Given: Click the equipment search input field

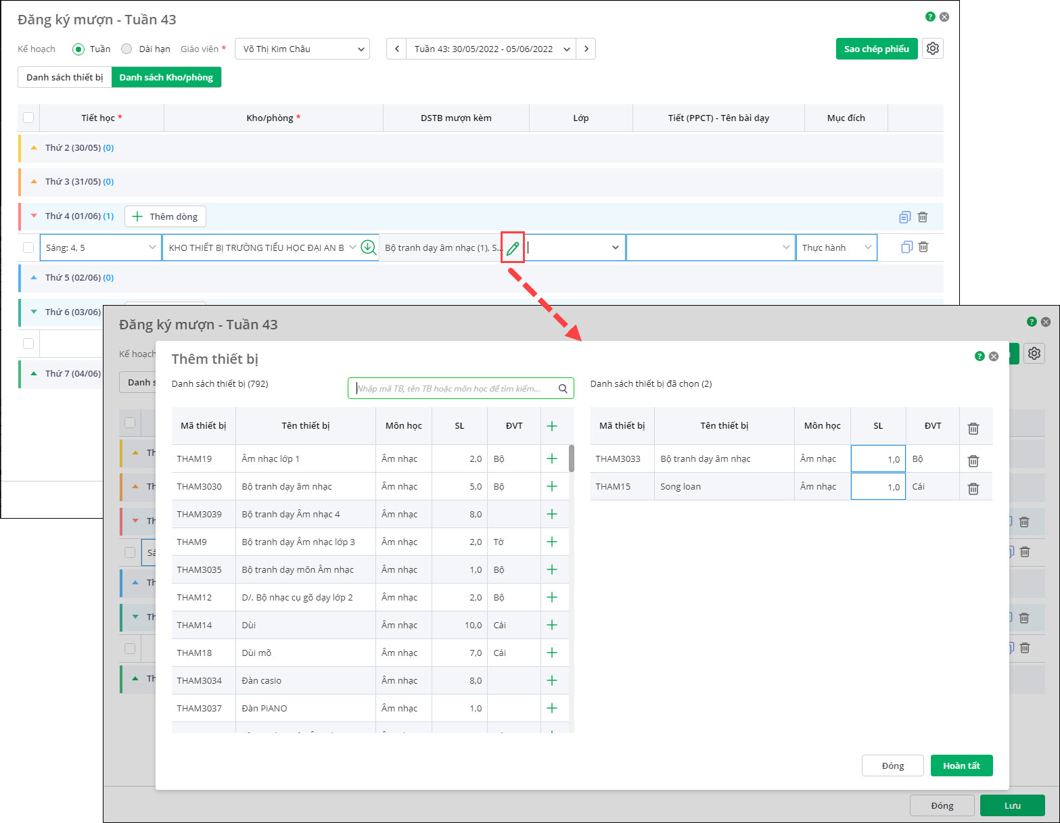Looking at the screenshot, I should point(453,389).
